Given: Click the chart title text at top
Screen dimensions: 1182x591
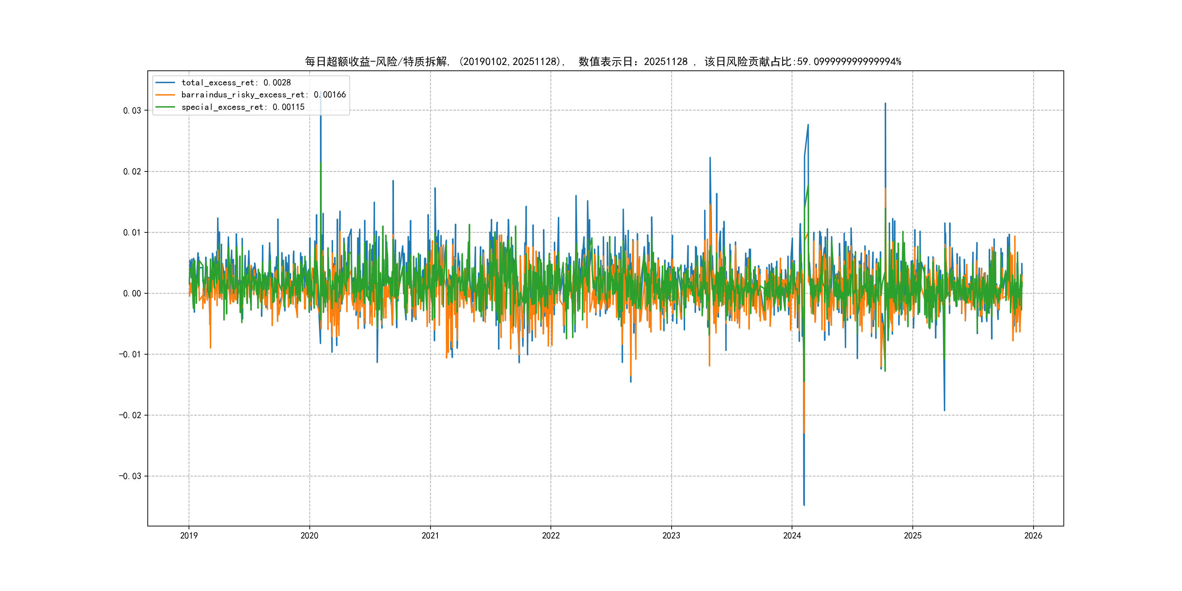Looking at the screenshot, I should [603, 62].
